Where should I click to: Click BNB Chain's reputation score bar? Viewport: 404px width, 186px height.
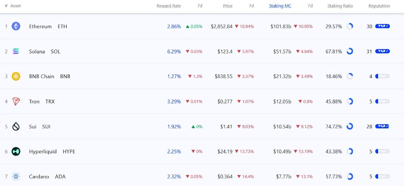(382, 76)
